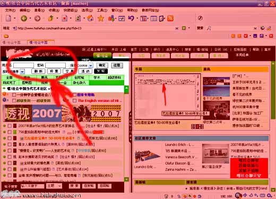
Task: Click the red X Stop icon in toolbar
Action: (65, 18)
